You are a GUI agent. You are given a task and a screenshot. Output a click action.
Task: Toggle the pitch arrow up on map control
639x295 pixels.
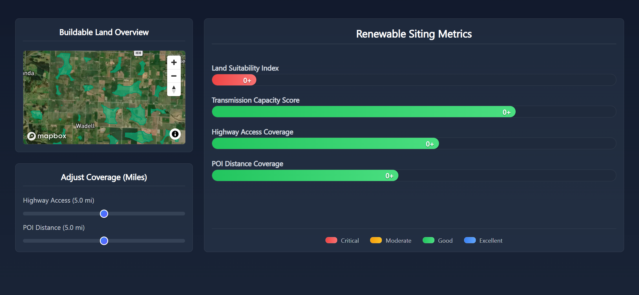[174, 88]
